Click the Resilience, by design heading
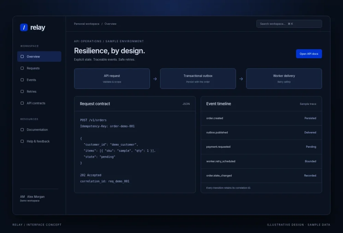343x233 pixels. (x=109, y=51)
